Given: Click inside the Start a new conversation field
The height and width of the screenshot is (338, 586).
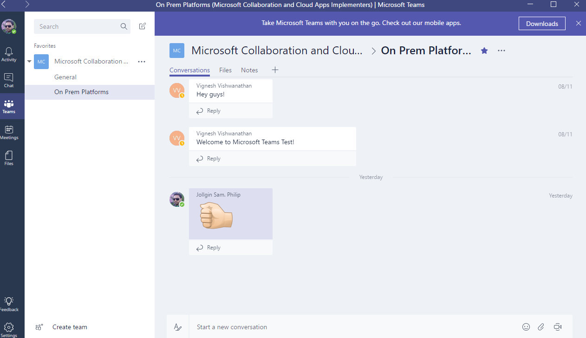Looking at the screenshot, I should [279, 327].
